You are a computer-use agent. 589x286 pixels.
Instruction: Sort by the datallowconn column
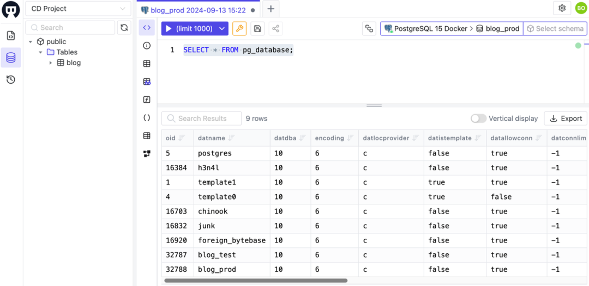coord(539,138)
